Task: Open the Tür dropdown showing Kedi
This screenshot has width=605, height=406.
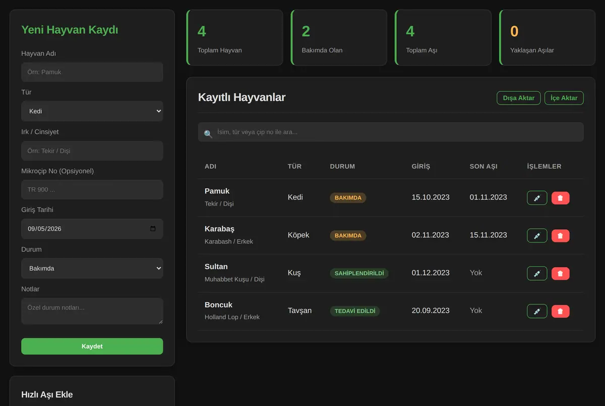Action: [92, 111]
